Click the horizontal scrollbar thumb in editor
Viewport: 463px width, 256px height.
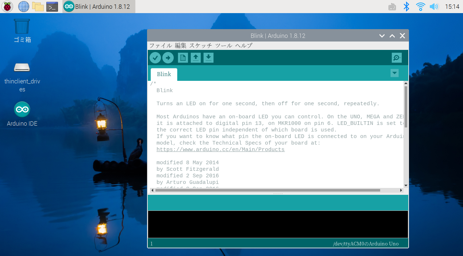click(x=267, y=190)
